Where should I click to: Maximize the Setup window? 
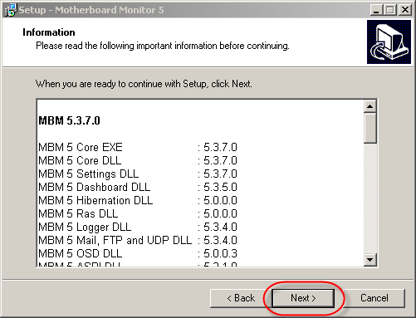pyautogui.click(x=389, y=10)
